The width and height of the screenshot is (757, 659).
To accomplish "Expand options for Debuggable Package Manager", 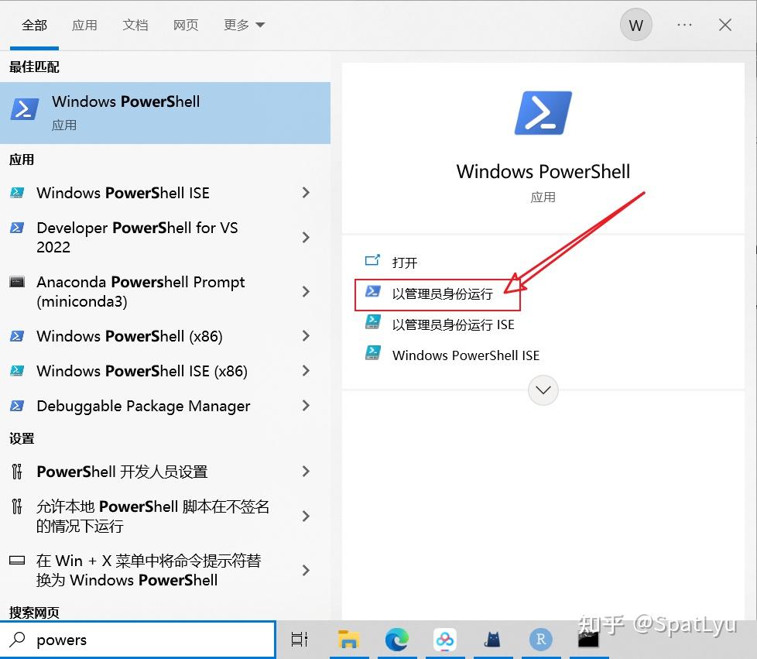I will [306, 405].
